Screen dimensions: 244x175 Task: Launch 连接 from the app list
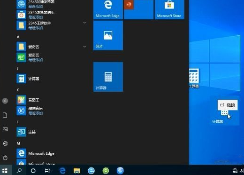51,132
